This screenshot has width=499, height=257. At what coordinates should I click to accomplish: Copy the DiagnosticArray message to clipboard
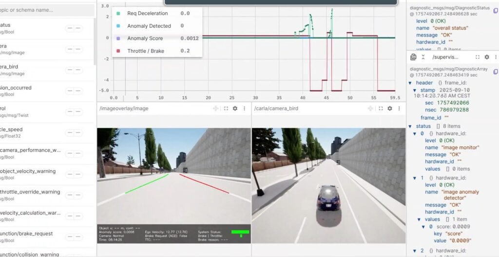tap(496, 72)
